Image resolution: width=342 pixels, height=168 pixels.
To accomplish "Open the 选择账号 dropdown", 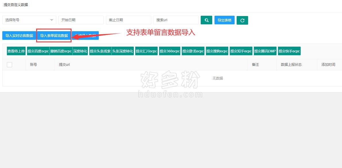I will pos(29,20).
